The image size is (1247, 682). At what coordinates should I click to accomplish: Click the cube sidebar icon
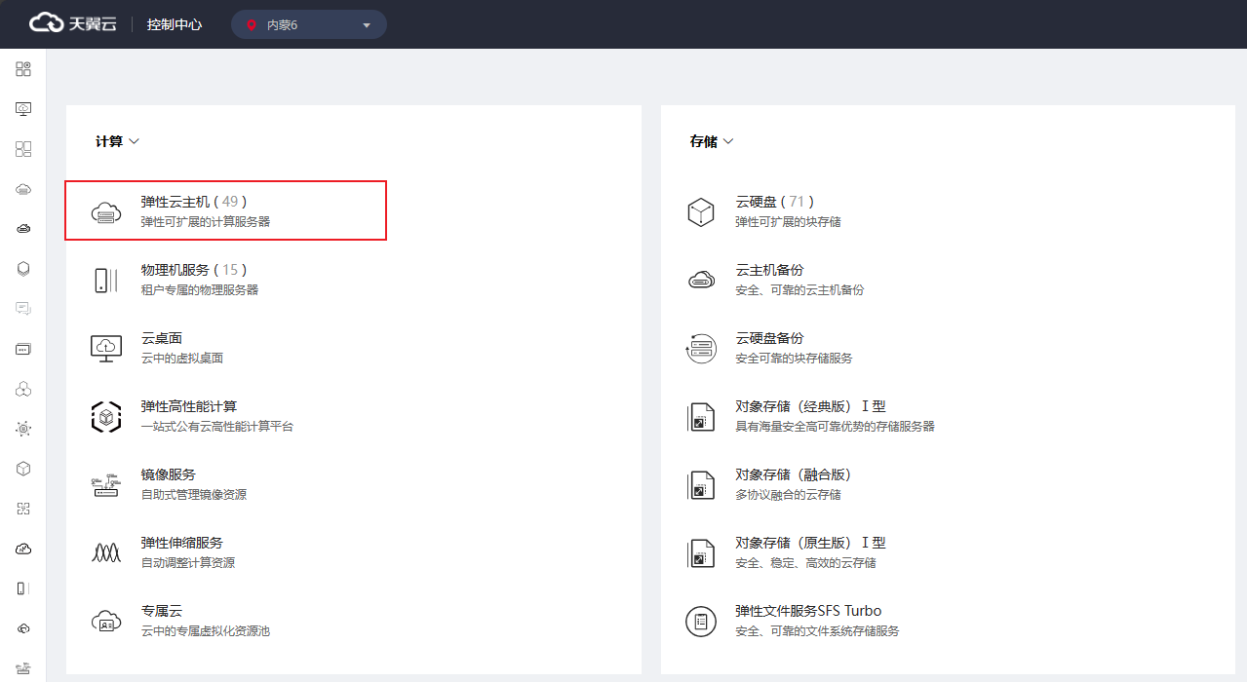[x=23, y=469]
